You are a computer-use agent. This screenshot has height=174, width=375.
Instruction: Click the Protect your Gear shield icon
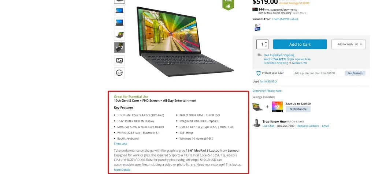(x=258, y=73)
